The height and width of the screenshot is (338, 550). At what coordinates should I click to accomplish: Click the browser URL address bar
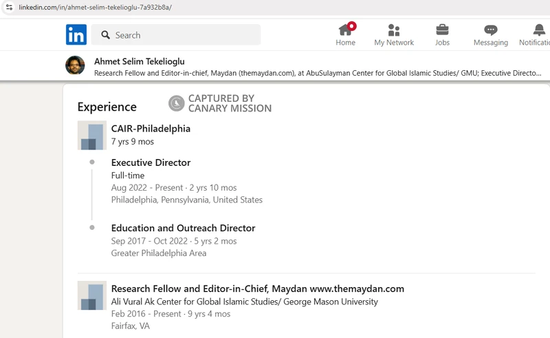click(275, 7)
